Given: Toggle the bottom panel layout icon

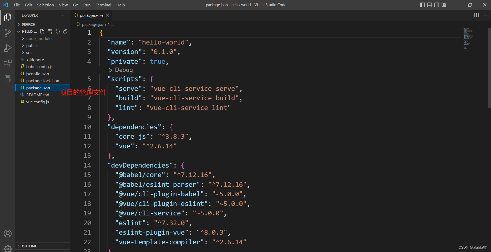Looking at the screenshot, I should [x=430, y=5].
